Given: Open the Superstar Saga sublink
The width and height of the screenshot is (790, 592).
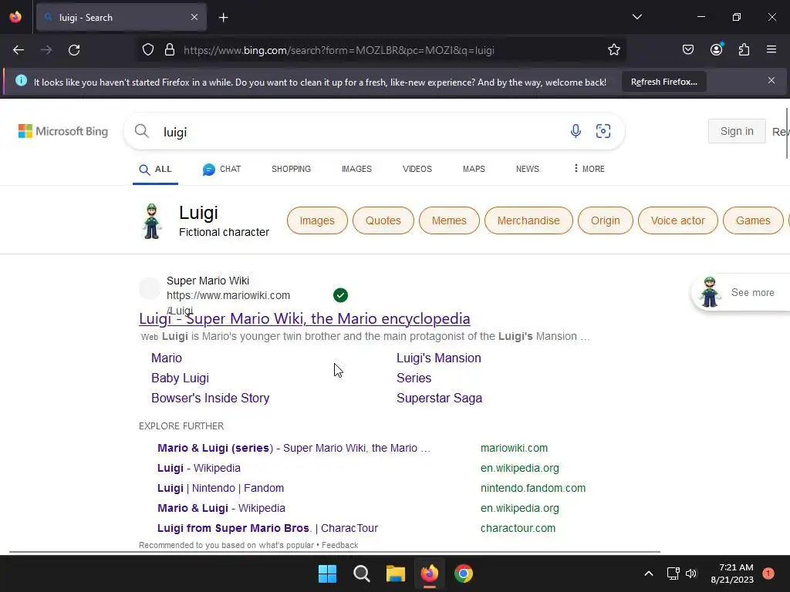Looking at the screenshot, I should coord(439,399).
